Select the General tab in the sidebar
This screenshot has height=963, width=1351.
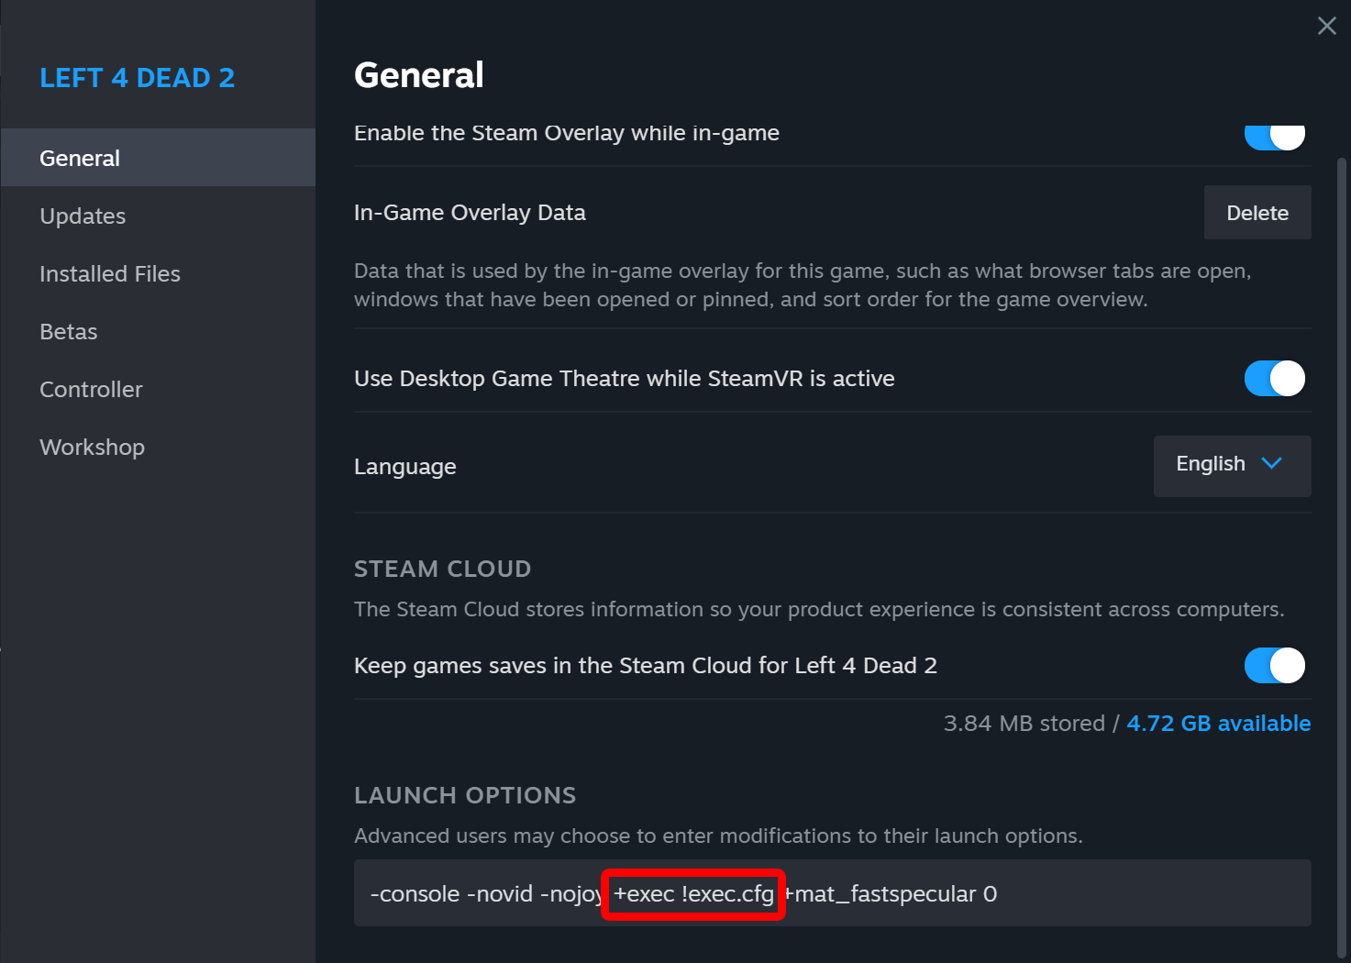pyautogui.click(x=80, y=158)
